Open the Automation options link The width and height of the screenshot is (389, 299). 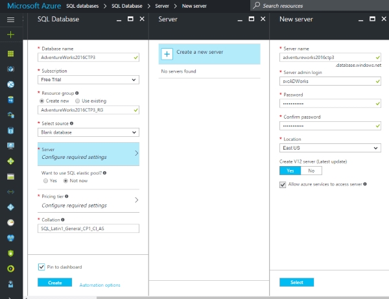click(x=99, y=285)
